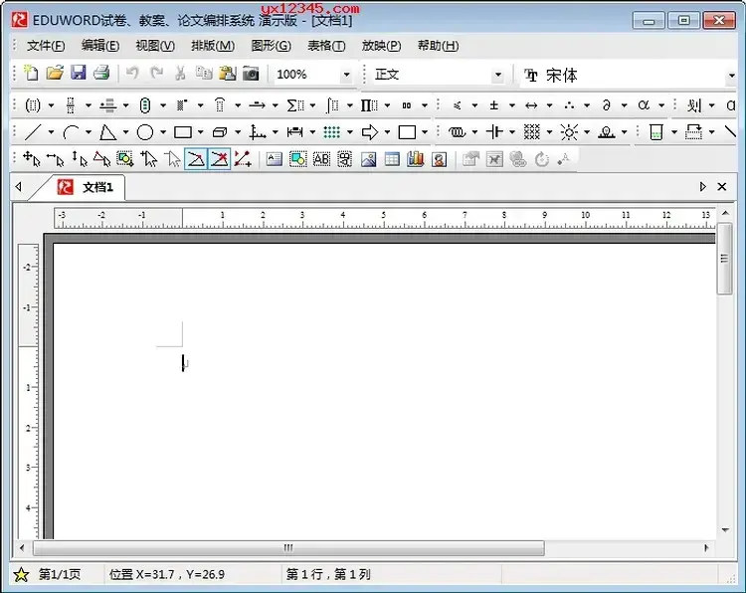746x593 pixels.
Task: Take a capture with the camera icon
Action: (x=251, y=74)
